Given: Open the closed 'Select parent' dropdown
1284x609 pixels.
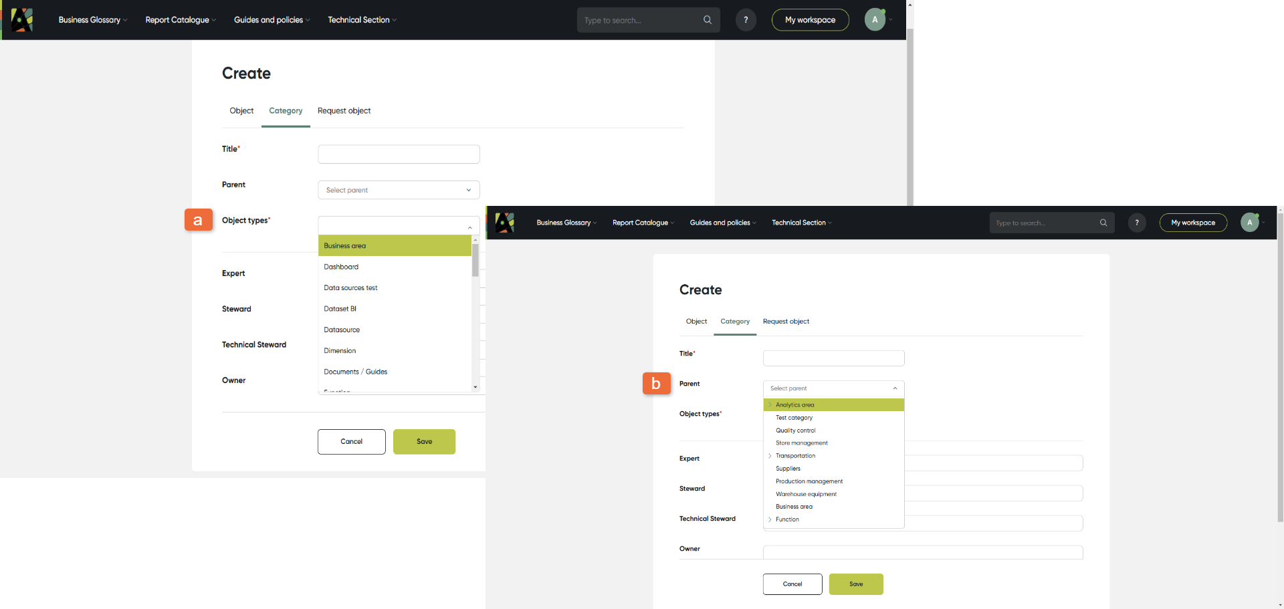Looking at the screenshot, I should [399, 190].
